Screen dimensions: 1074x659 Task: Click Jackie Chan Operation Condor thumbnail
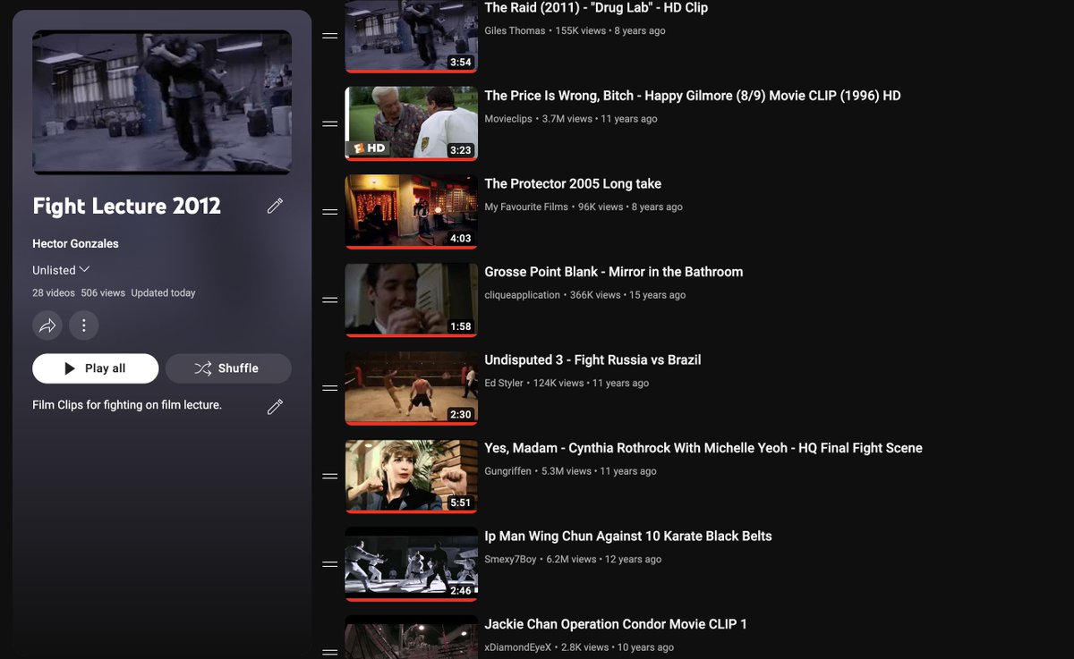pyautogui.click(x=412, y=638)
